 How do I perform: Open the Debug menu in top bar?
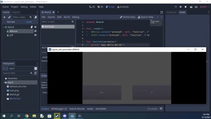click(x=24, y=7)
